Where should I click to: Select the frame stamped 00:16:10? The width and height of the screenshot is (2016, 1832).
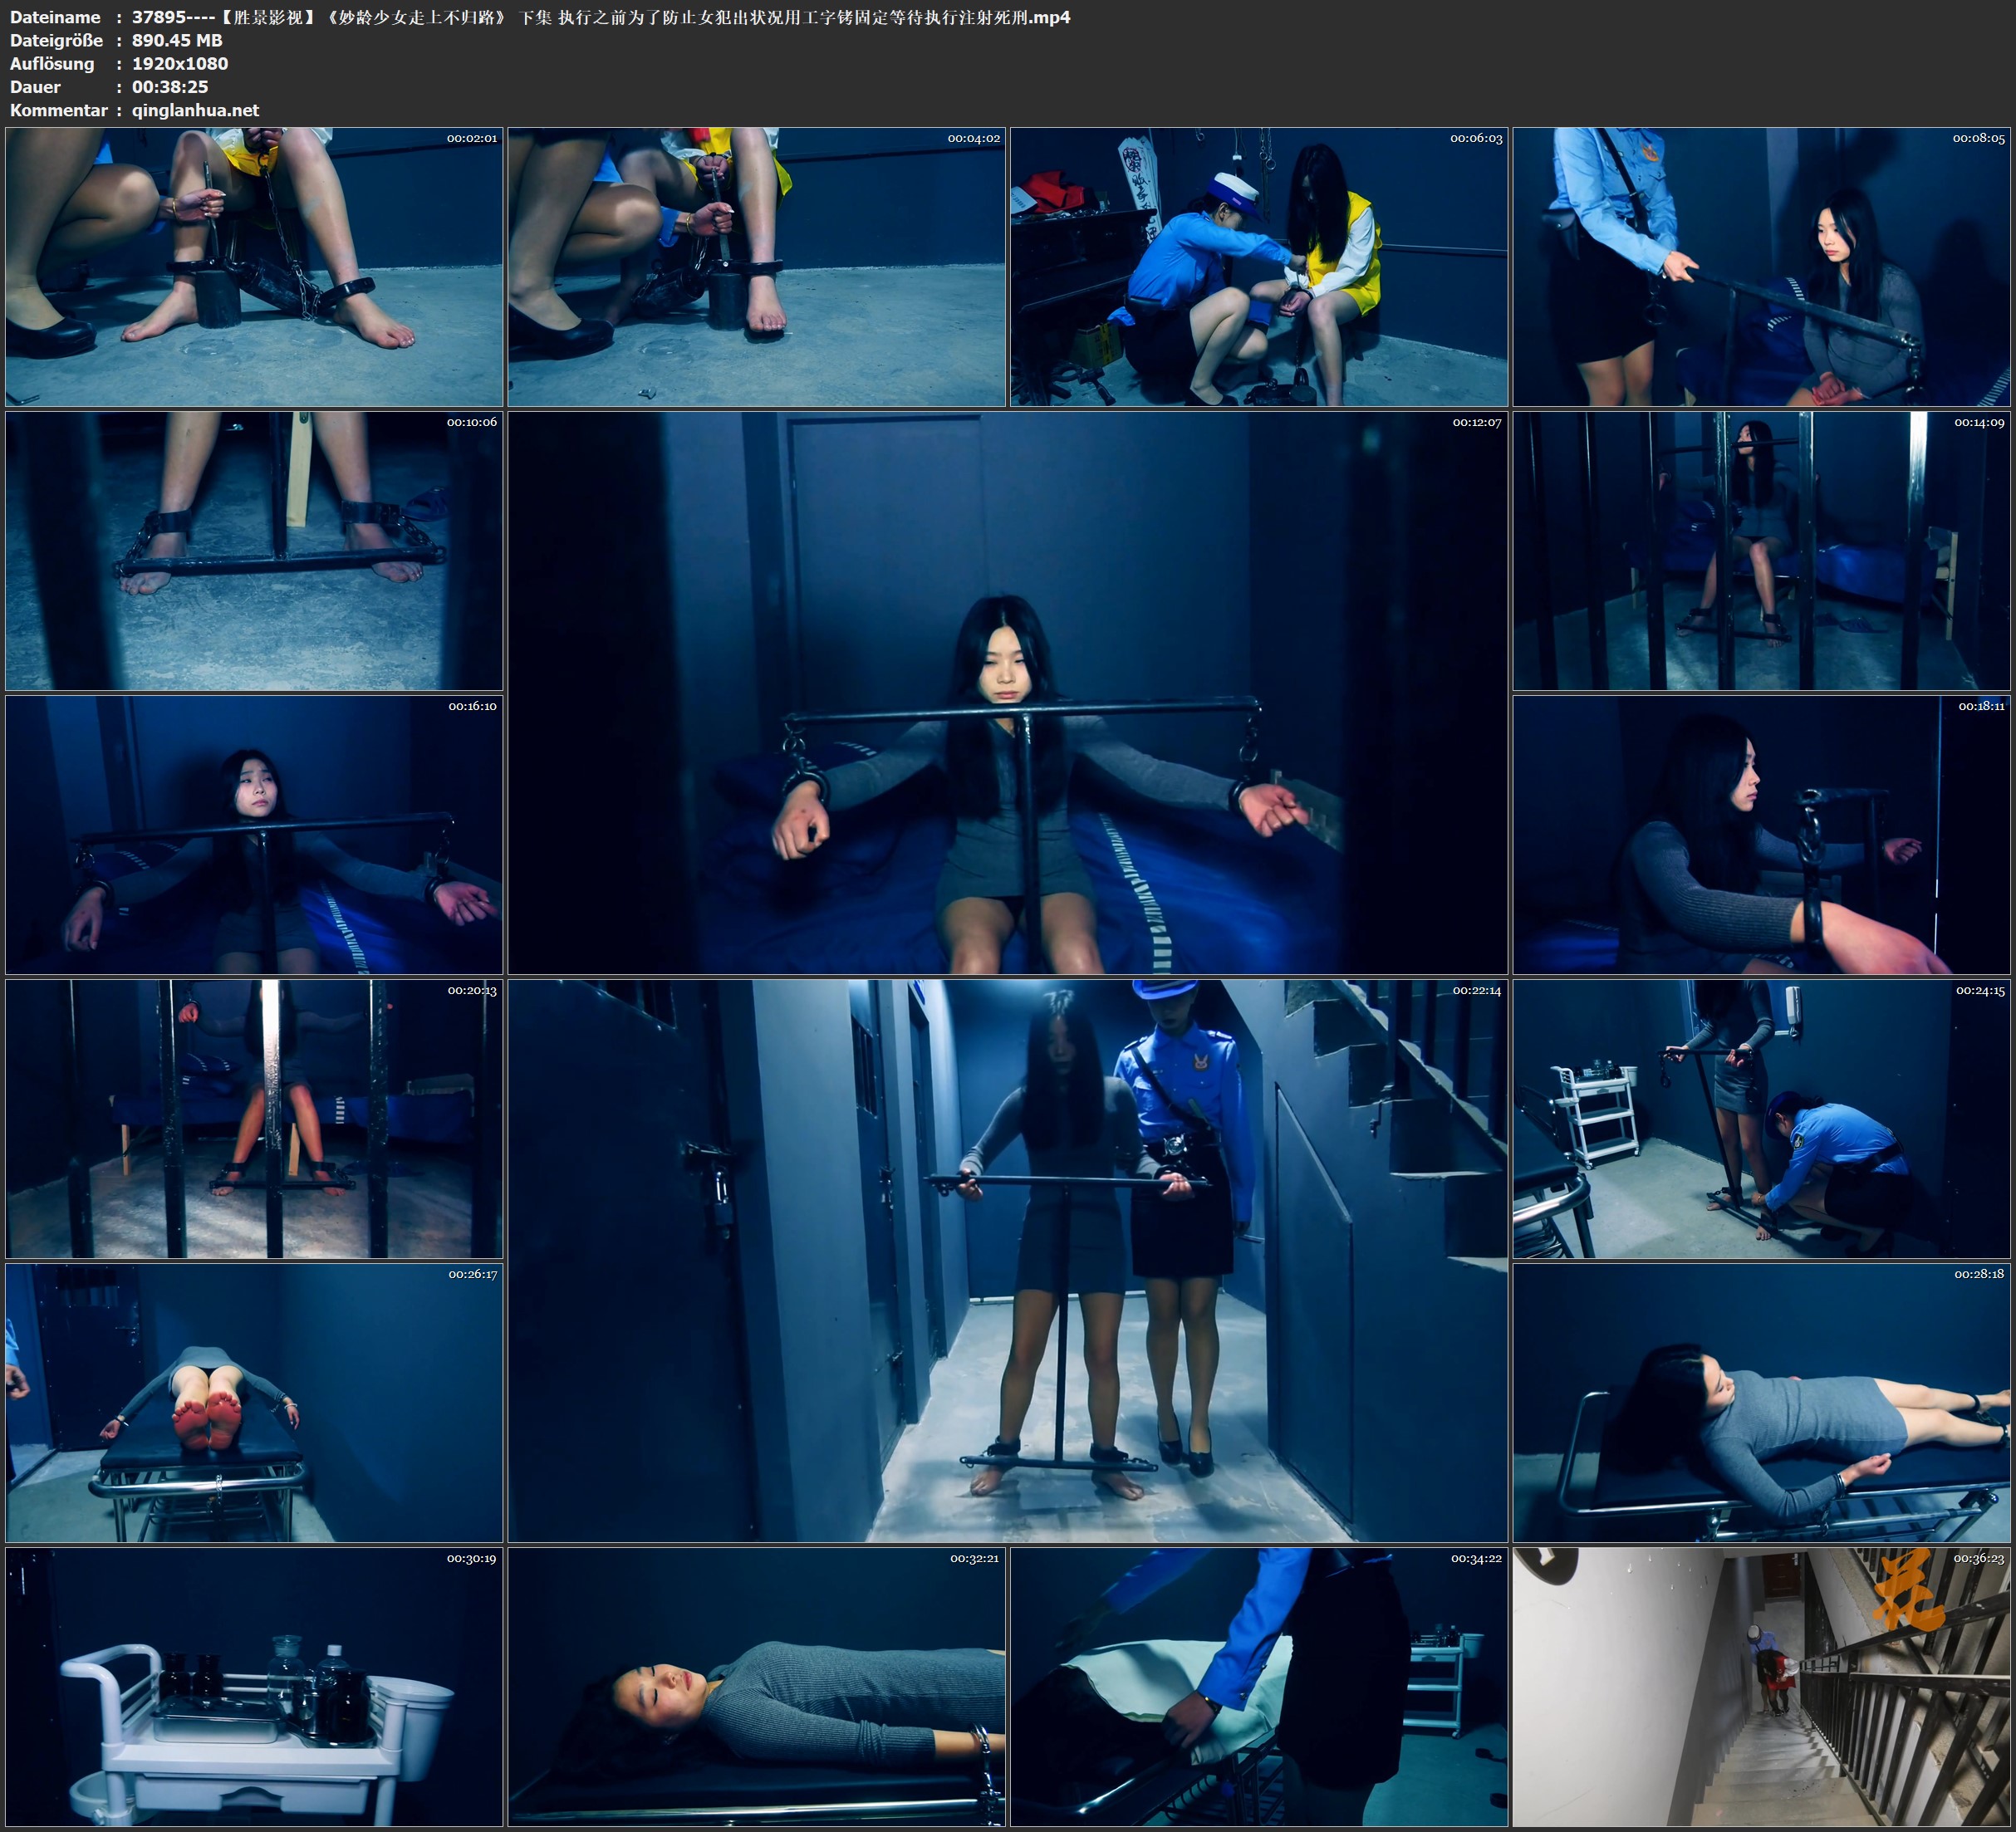click(x=254, y=835)
